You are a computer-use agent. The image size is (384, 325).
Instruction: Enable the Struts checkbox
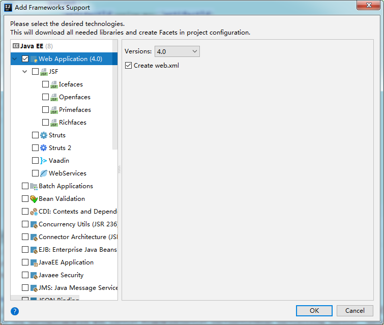coord(35,135)
